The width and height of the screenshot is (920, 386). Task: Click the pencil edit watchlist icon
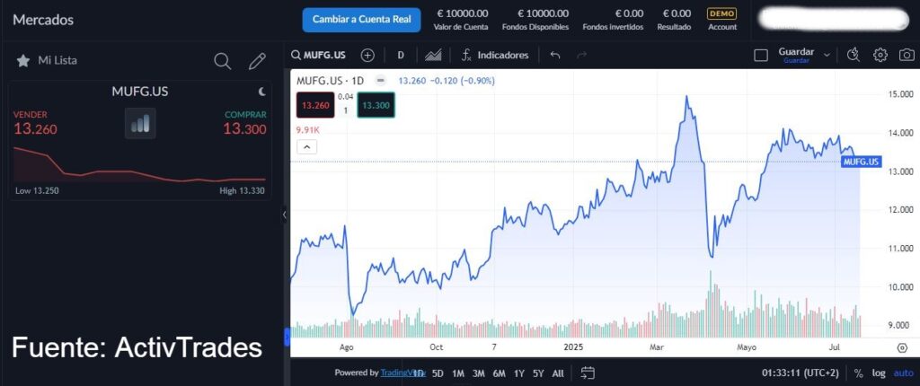[257, 61]
